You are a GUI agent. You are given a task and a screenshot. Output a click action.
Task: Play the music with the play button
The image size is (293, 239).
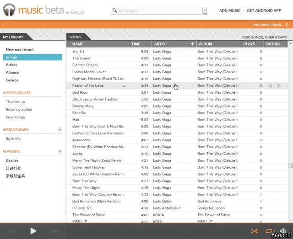pyautogui.click(x=33, y=231)
